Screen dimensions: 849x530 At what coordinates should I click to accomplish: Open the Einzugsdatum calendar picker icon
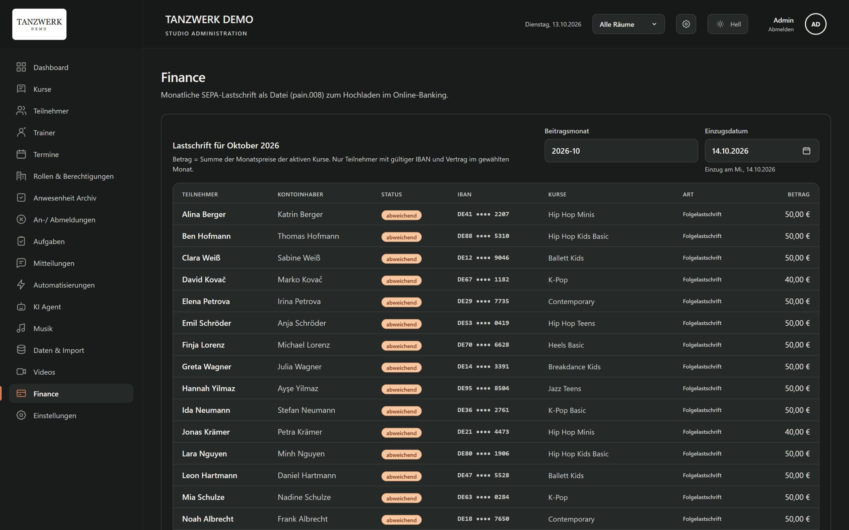click(x=806, y=151)
